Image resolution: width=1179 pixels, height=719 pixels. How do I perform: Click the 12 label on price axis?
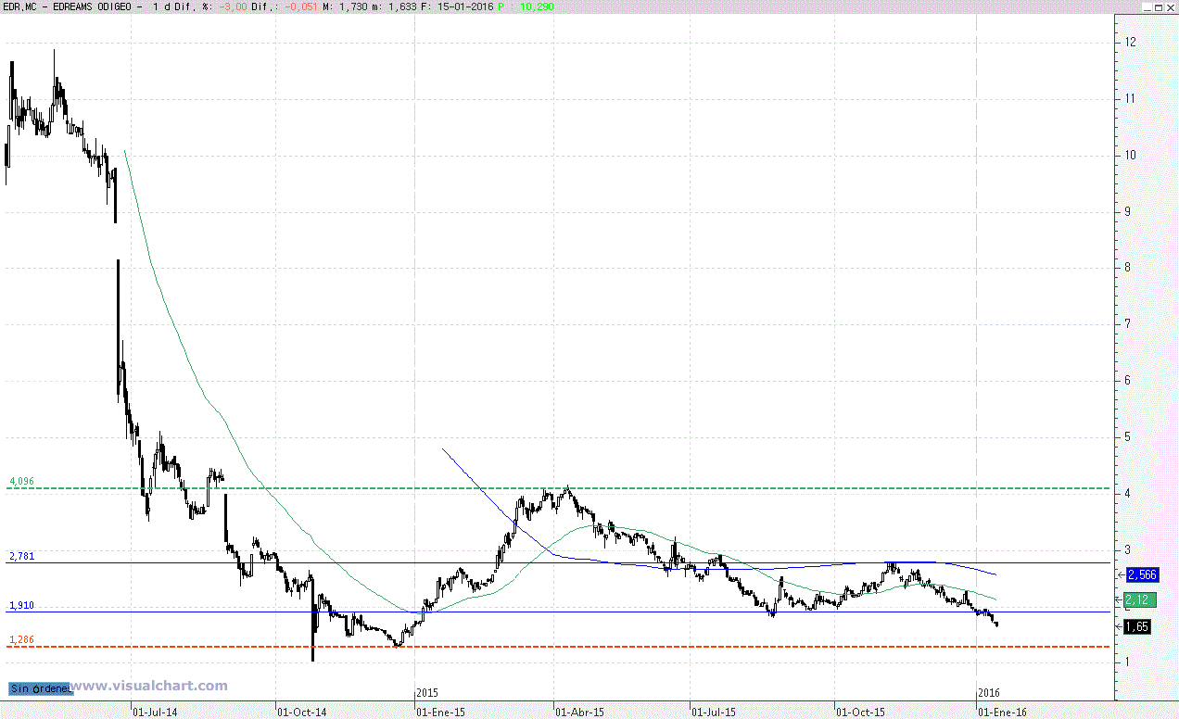click(1130, 42)
